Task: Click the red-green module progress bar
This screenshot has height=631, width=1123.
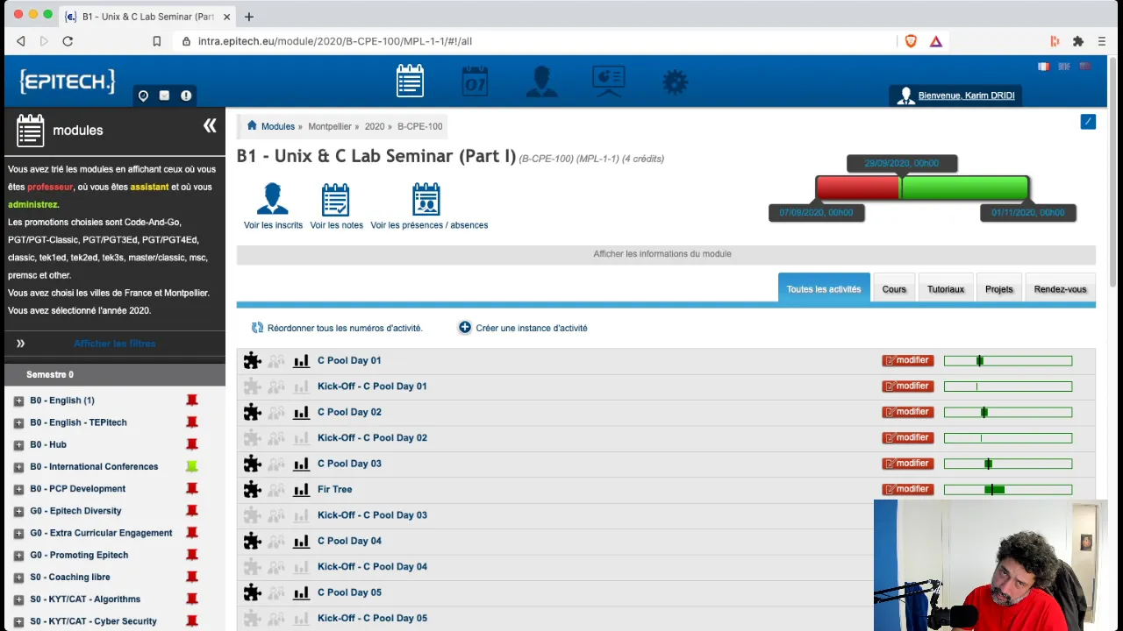Action: point(922,188)
